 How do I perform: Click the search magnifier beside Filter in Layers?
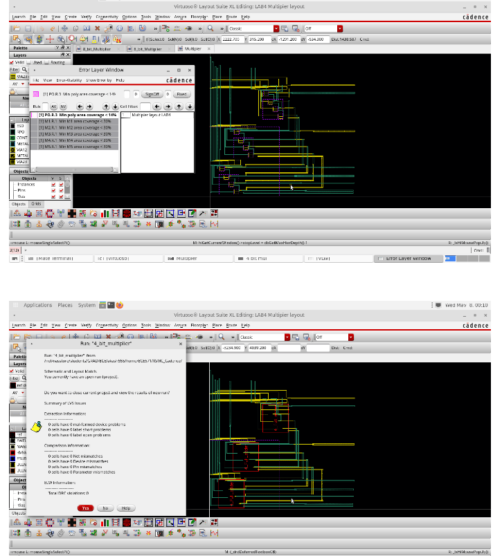click(x=24, y=69)
